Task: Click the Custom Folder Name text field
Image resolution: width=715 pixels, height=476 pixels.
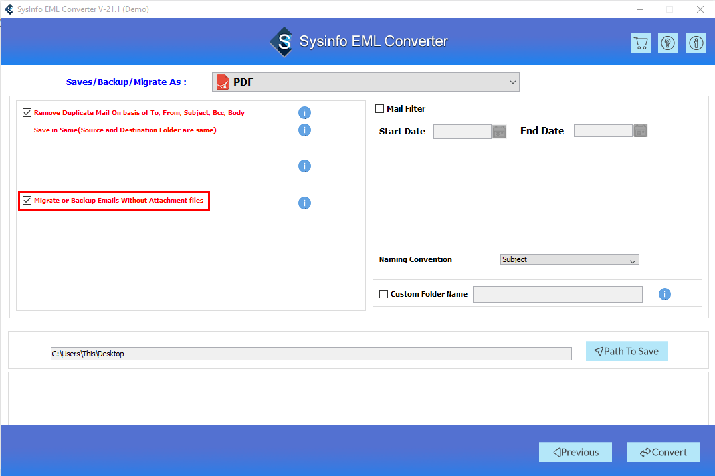Action: (558, 295)
